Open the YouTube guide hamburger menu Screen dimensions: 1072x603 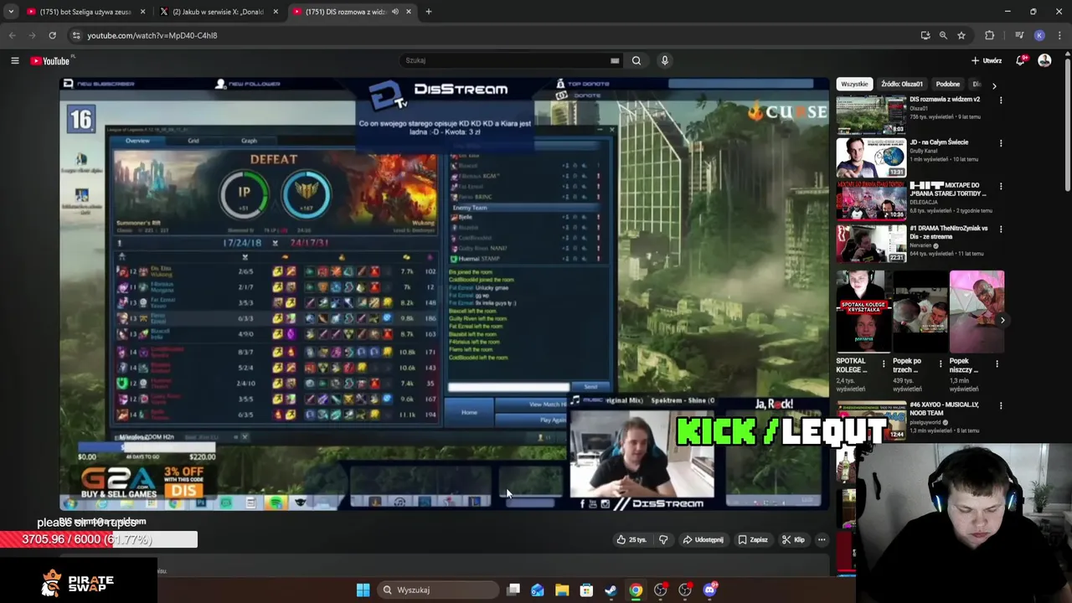tap(14, 60)
